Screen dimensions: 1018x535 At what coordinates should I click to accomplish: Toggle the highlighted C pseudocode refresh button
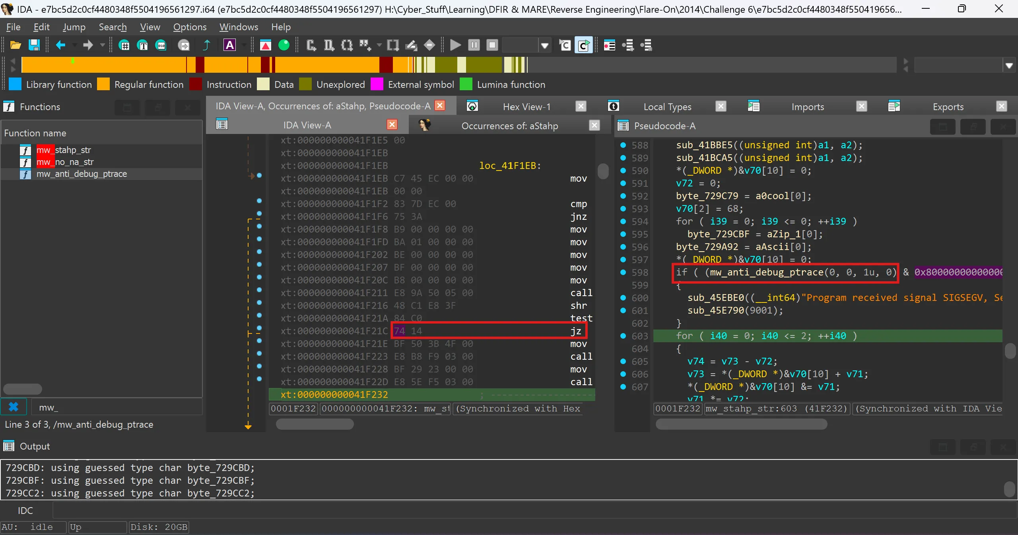584,45
